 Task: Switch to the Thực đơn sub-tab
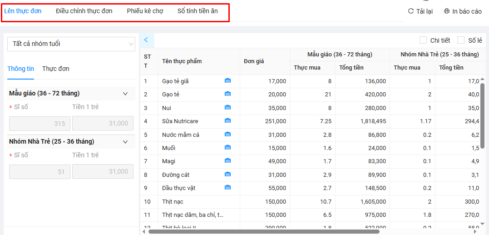(x=56, y=69)
